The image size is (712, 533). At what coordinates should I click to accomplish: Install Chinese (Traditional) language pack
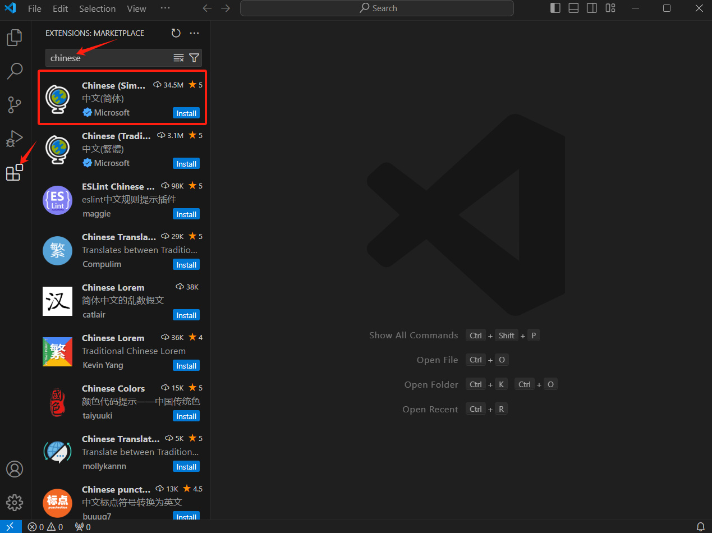point(186,164)
